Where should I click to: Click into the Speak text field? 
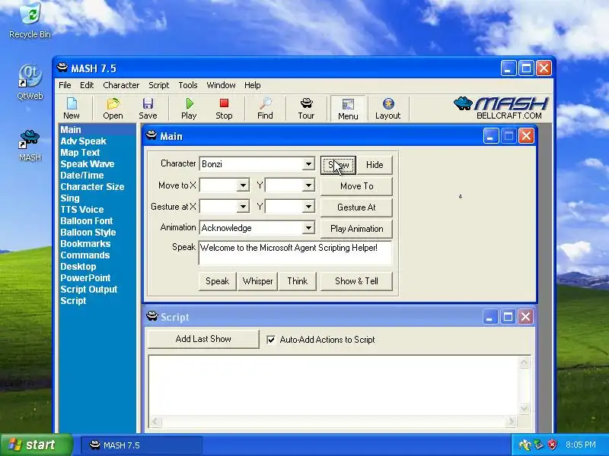295,253
